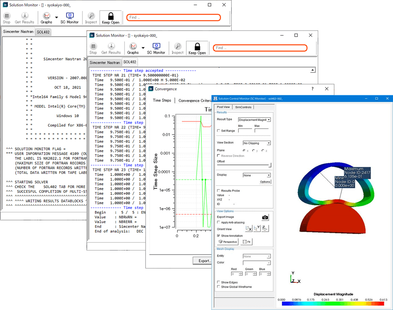Toggle Reverse Direction checkbox
Screen dimensions: 393x310
219,156
